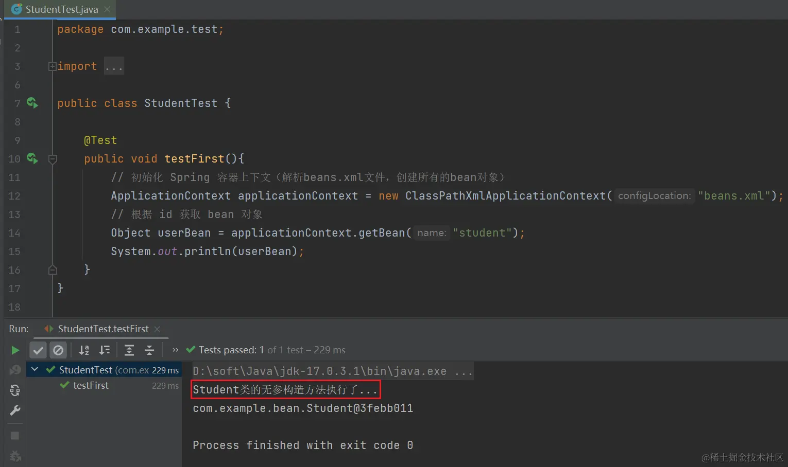Screen dimensions: 788x467
Task: Click StudentTest class name on line 7
Action: pyautogui.click(x=181, y=103)
